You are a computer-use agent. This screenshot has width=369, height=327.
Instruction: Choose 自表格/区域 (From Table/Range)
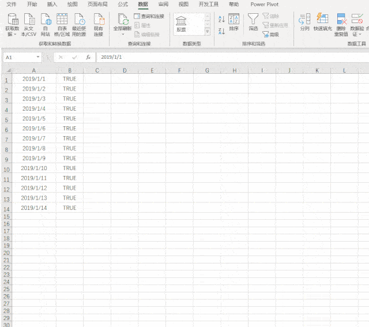tap(62, 25)
